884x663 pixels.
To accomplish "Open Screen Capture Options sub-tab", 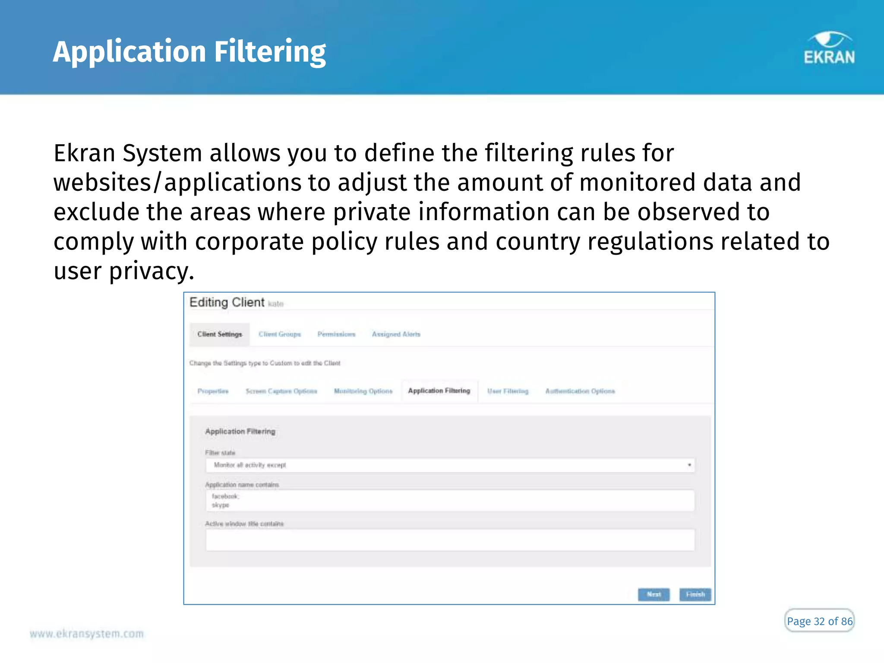I will [x=281, y=391].
